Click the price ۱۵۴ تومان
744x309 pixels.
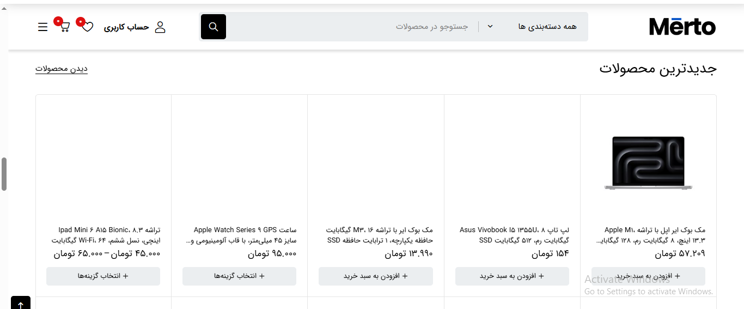click(550, 254)
